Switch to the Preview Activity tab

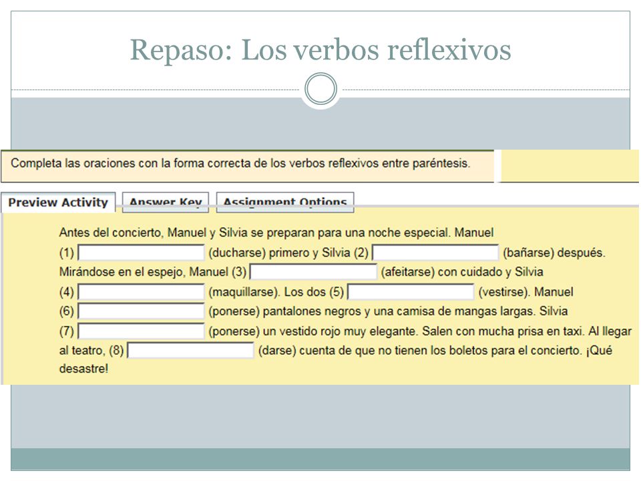tap(58, 202)
